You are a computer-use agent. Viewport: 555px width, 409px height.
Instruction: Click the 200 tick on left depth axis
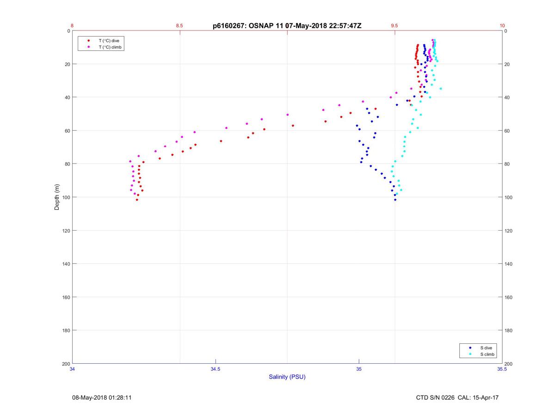(66, 364)
